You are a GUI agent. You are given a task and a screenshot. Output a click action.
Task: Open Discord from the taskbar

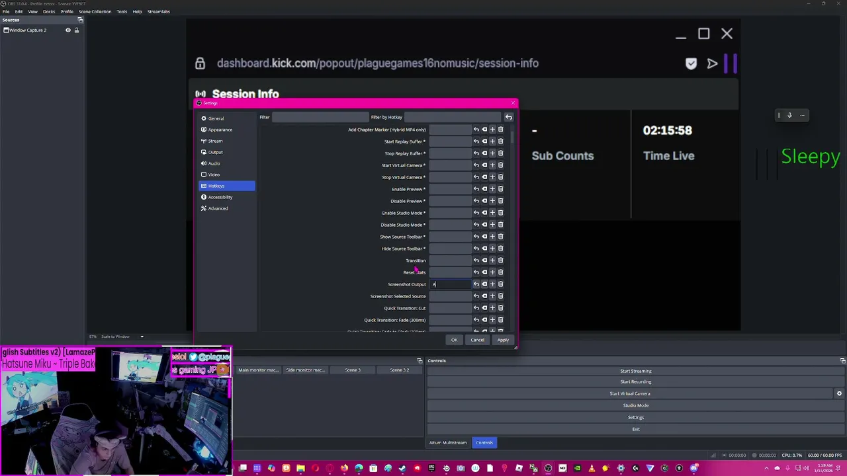(x=693, y=468)
